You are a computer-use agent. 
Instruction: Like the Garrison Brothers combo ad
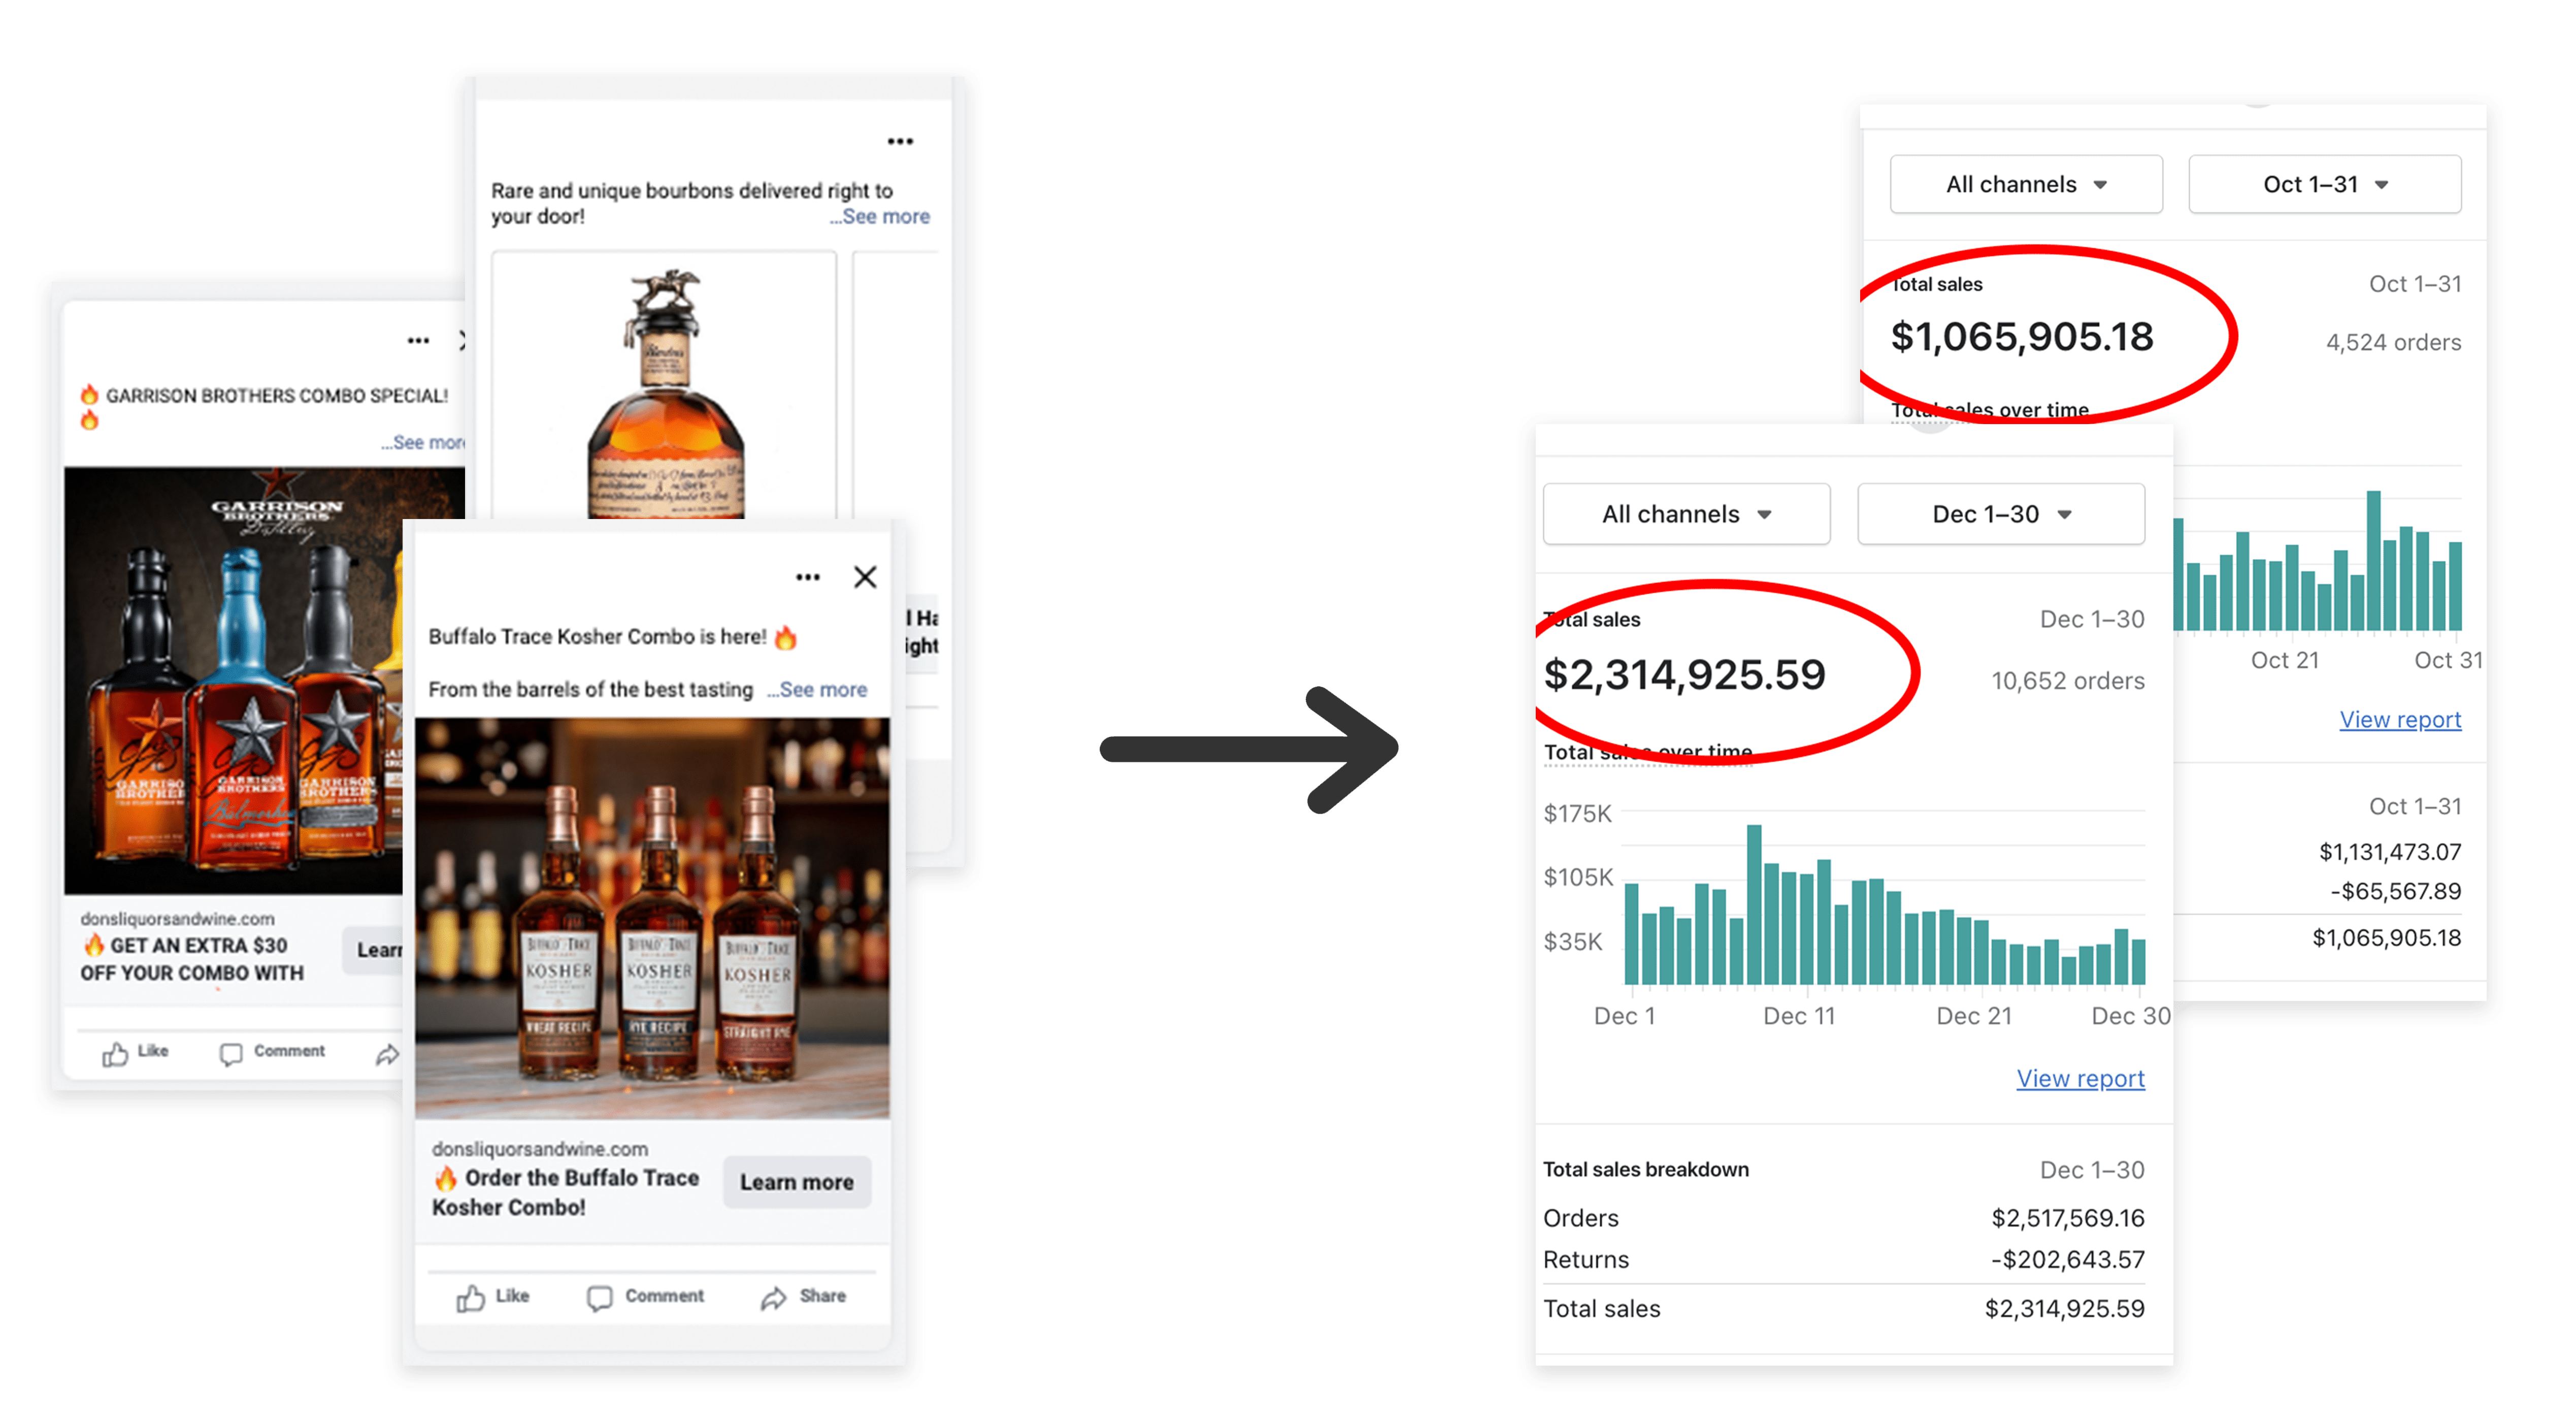136,1052
